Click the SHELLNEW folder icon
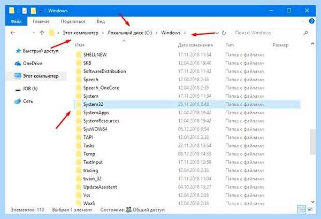The height and width of the screenshot is (219, 321). pos(79,55)
